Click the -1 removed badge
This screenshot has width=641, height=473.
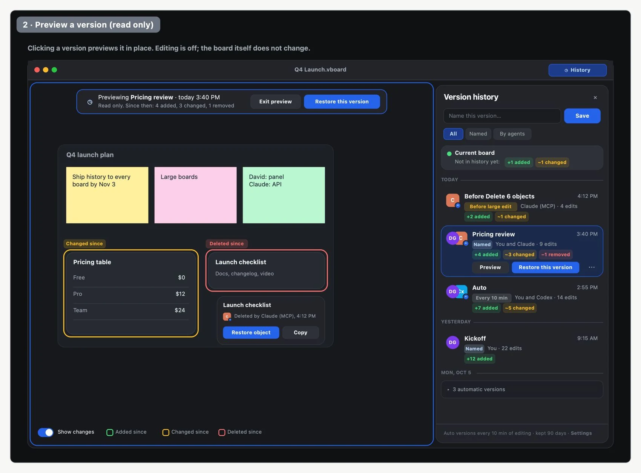coord(555,255)
